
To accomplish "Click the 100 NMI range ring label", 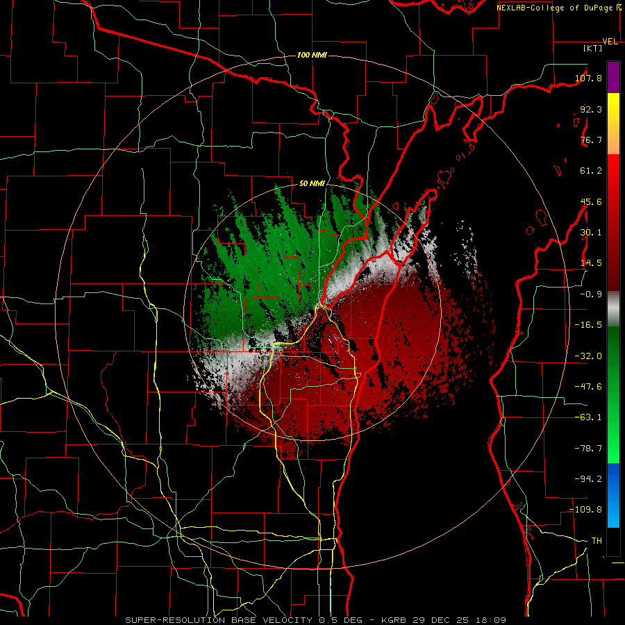I will (312, 55).
